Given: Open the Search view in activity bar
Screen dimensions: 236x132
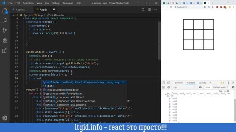Looking at the screenshot, I should pyautogui.click(x=5, y=21).
